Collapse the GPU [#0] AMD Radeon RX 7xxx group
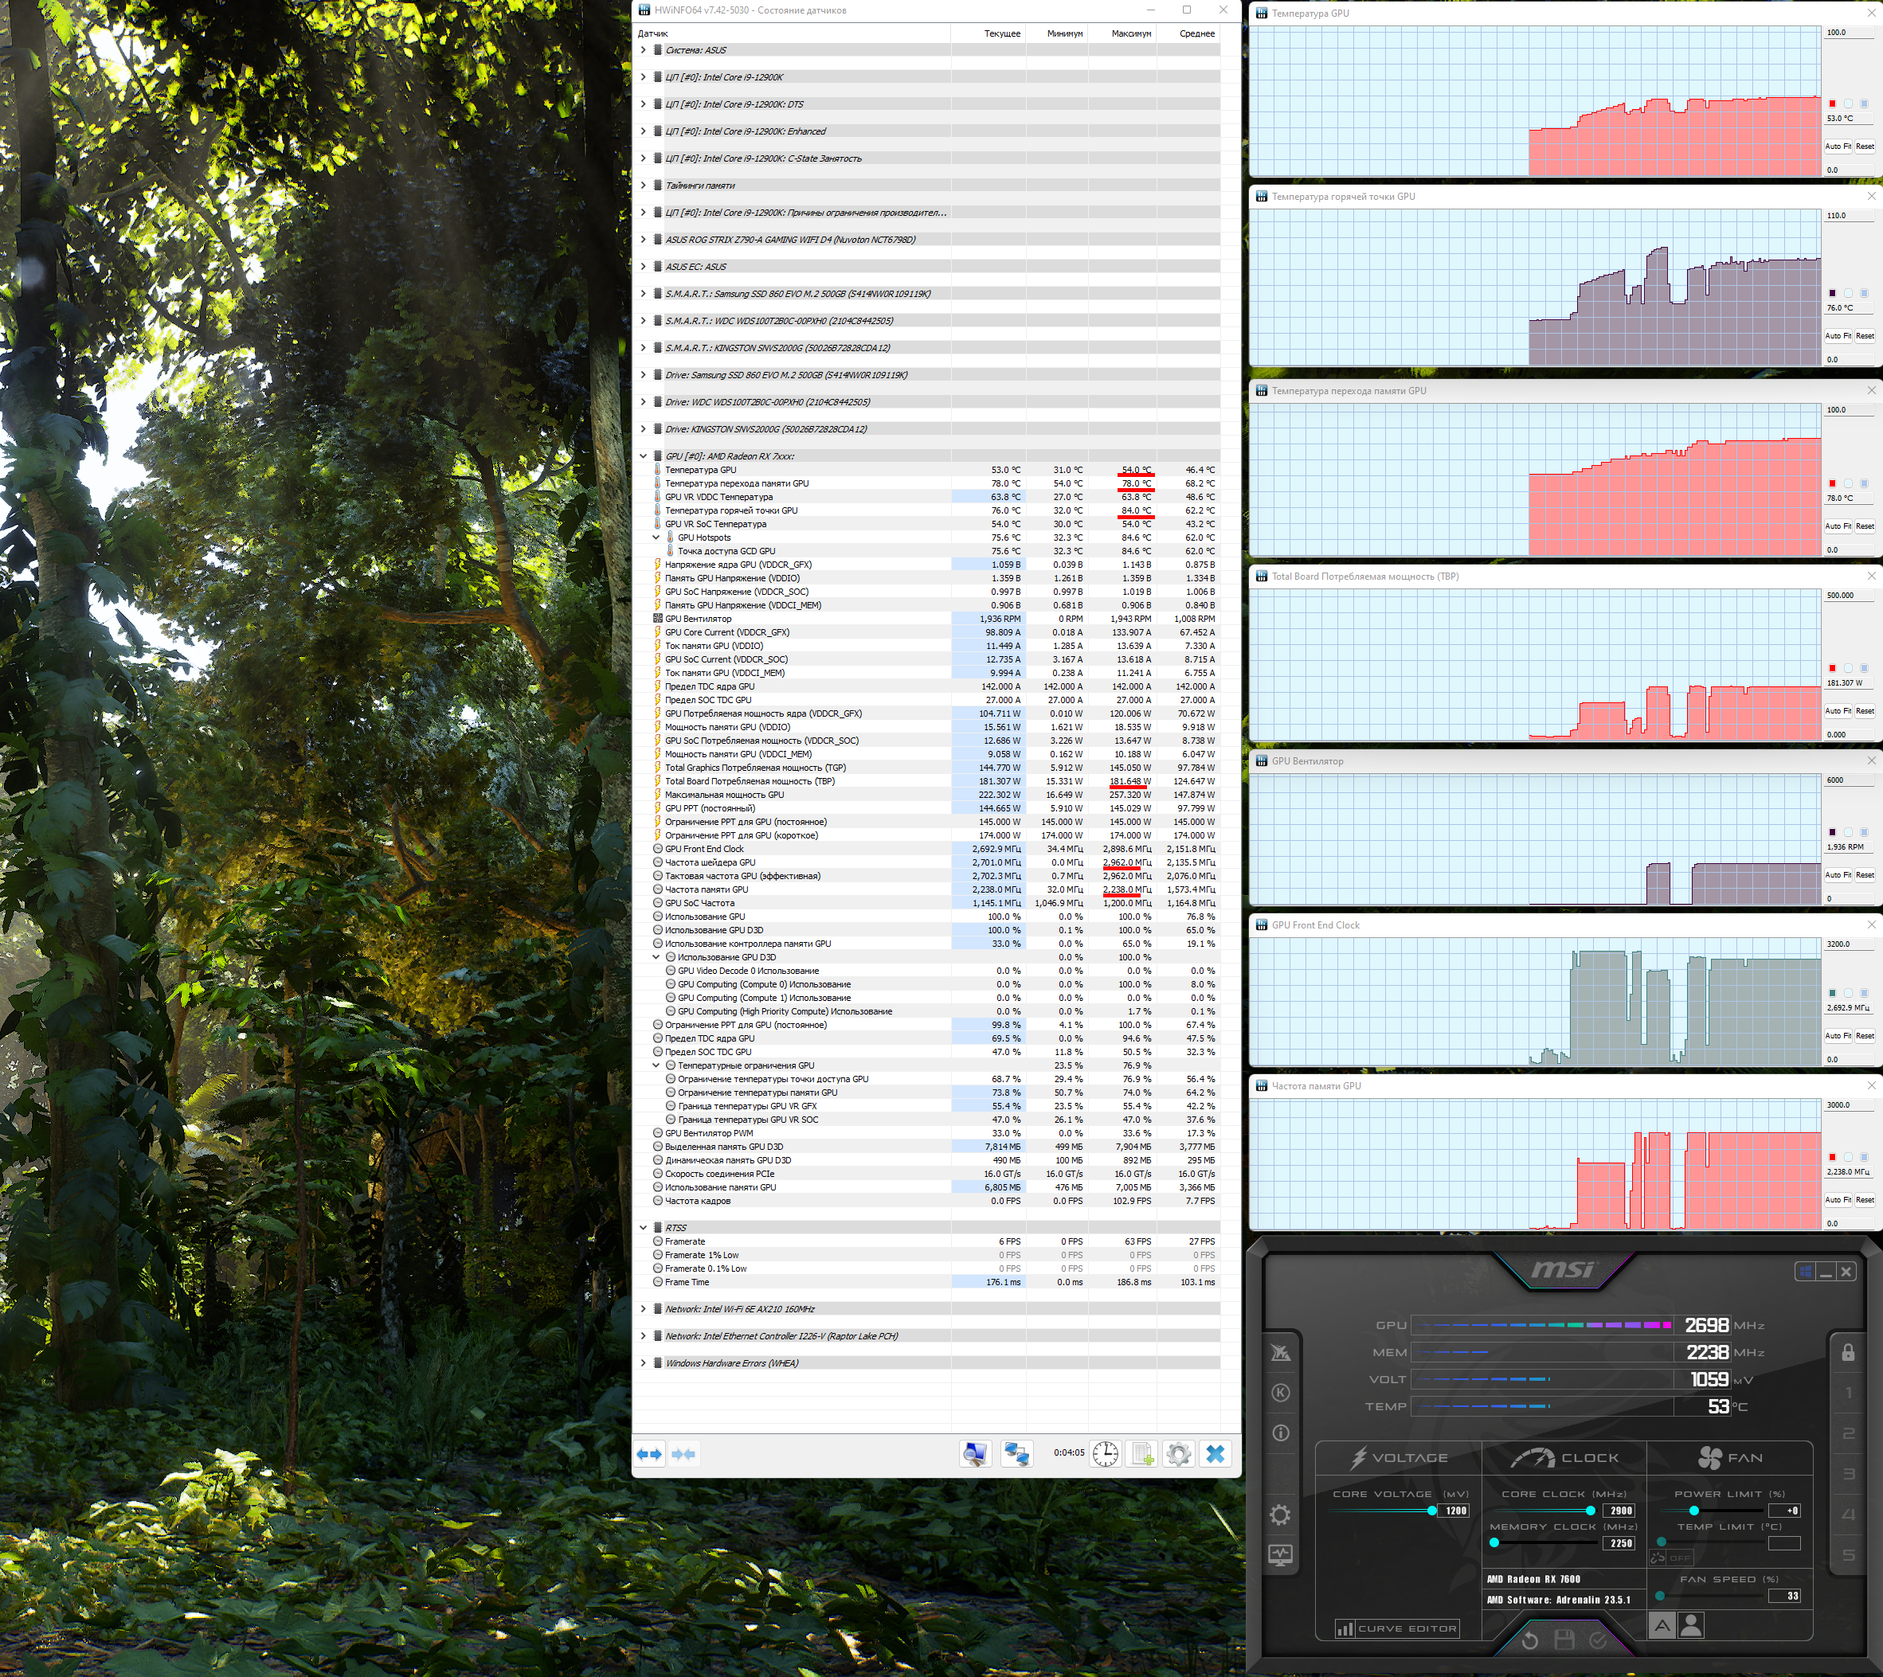 644,456
